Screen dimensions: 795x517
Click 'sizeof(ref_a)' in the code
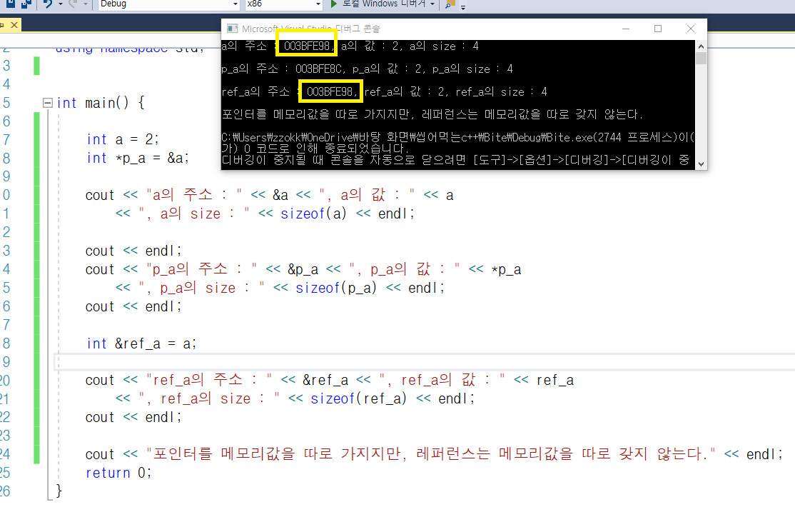pos(359,398)
